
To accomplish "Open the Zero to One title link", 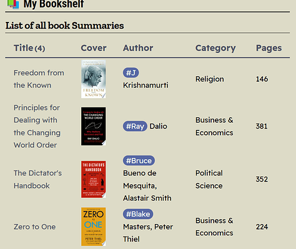I will click(35, 227).
